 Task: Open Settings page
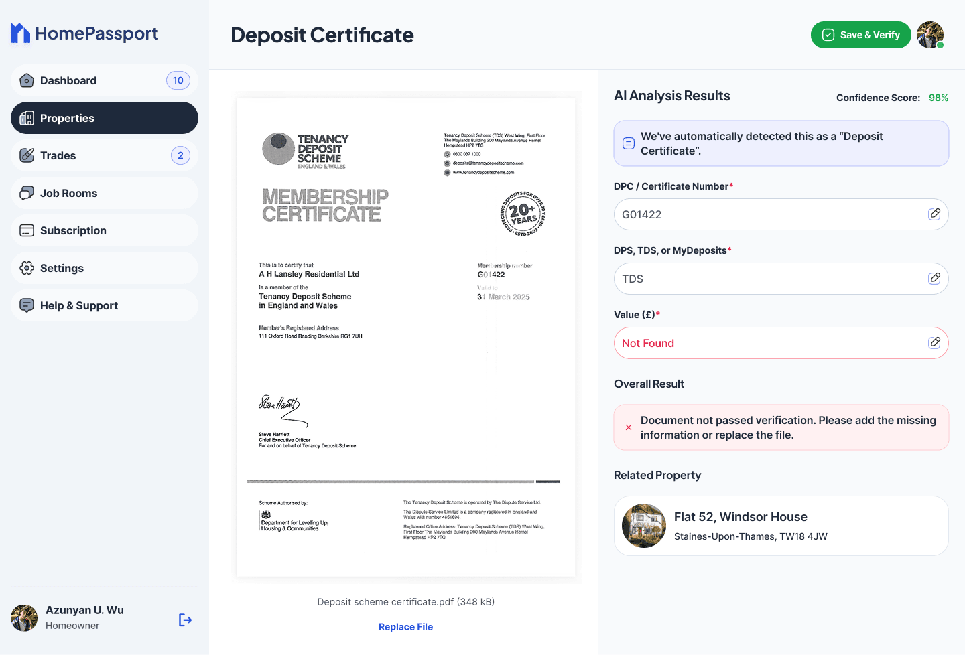[x=105, y=268]
